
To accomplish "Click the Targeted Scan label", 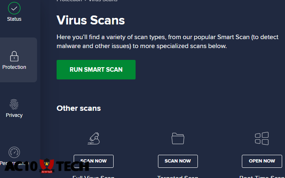I will [x=178, y=177].
